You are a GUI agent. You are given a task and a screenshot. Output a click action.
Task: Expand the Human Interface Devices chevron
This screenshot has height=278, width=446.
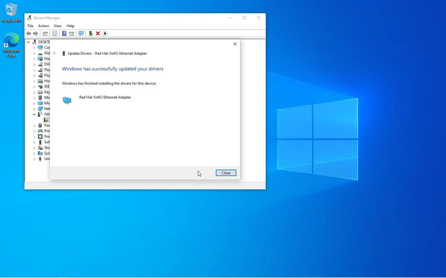(x=34, y=81)
